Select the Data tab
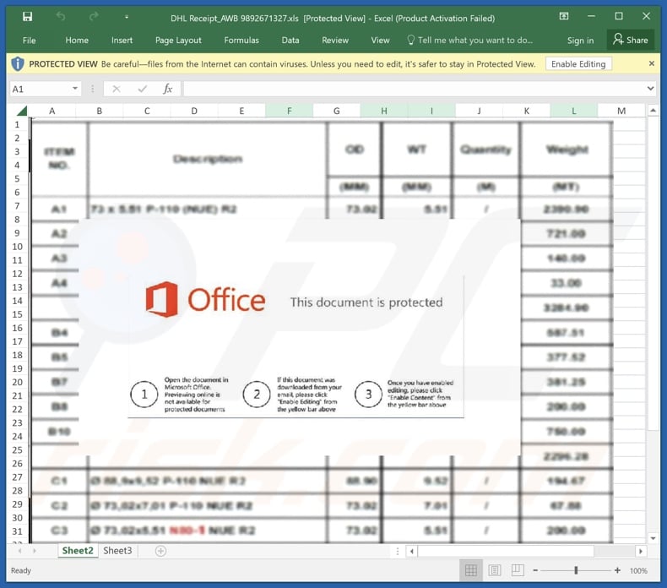667x588 pixels. click(x=290, y=41)
